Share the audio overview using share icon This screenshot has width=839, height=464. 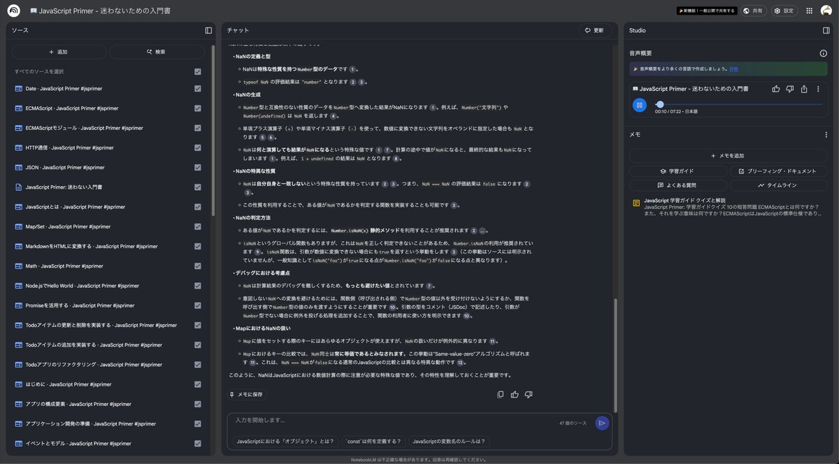(x=804, y=89)
